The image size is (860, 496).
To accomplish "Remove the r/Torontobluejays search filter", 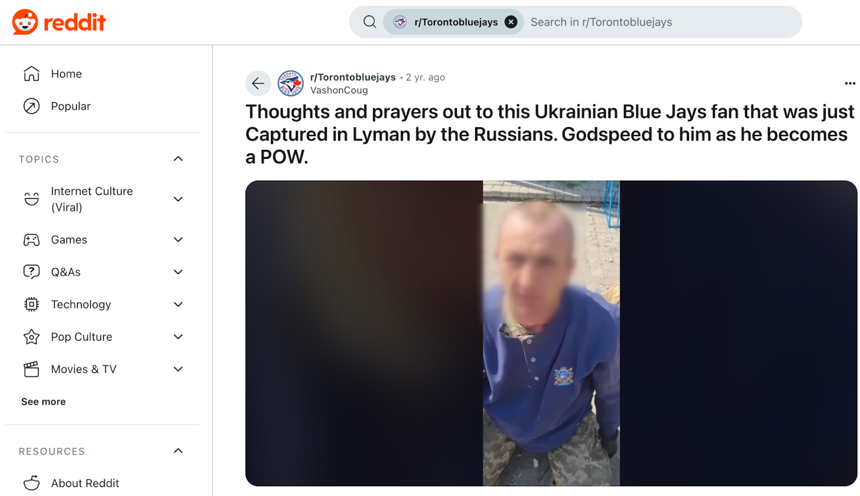I will pos(511,22).
